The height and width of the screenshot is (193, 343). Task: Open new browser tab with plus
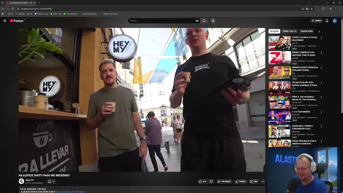pos(39,3)
